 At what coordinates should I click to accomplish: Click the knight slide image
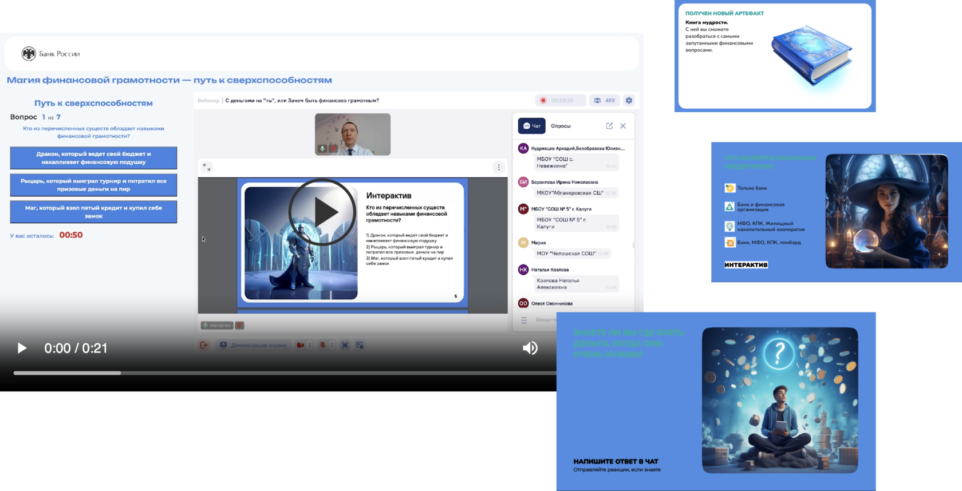tap(301, 243)
